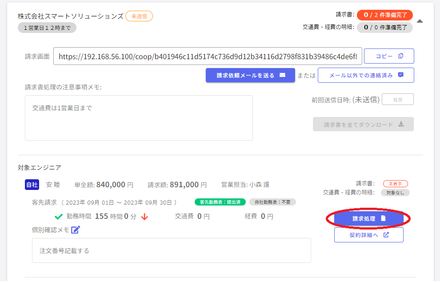The height and width of the screenshot is (282, 440).
Task: Click the speech bubble icon for non-email contact
Action: 401,75
